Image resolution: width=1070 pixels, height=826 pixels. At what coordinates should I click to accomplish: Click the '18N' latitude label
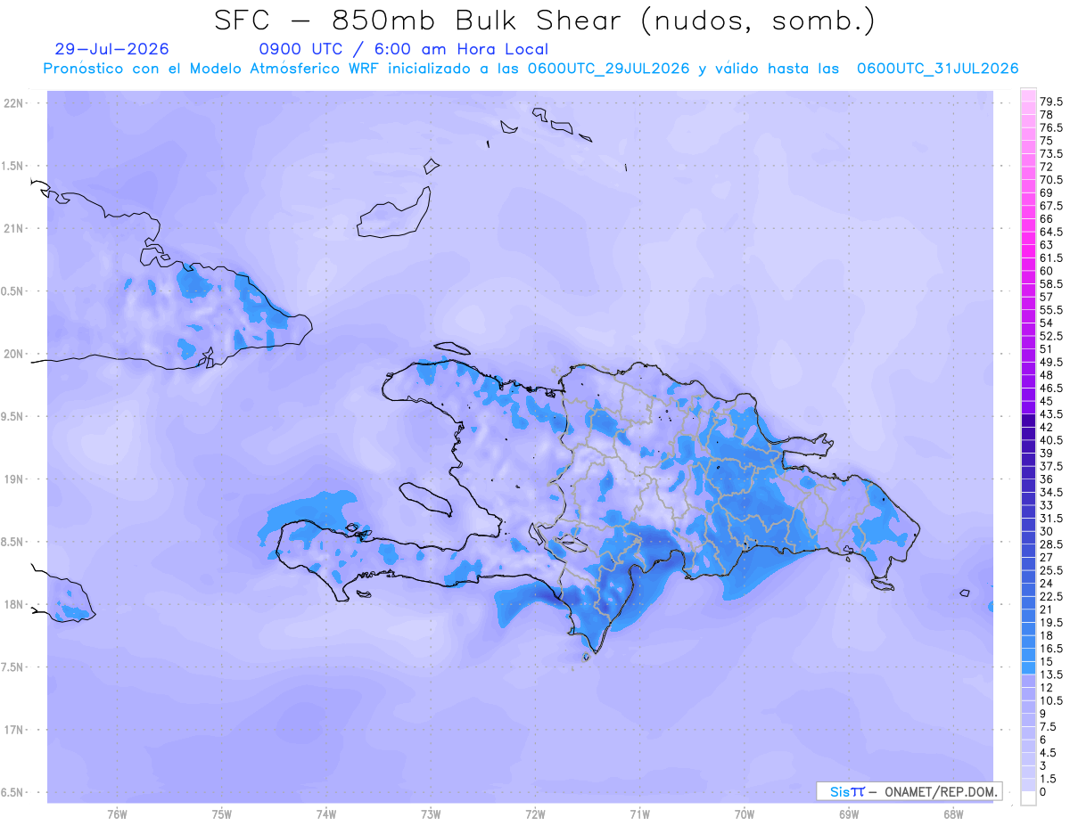[14, 604]
